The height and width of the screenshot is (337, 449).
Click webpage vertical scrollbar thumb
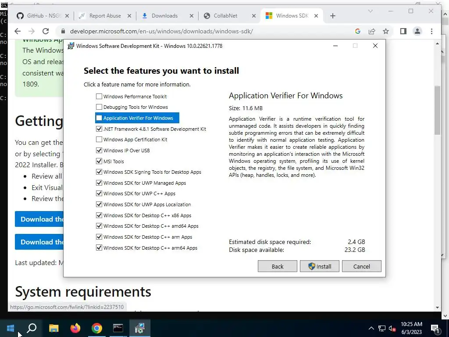pos(437,110)
